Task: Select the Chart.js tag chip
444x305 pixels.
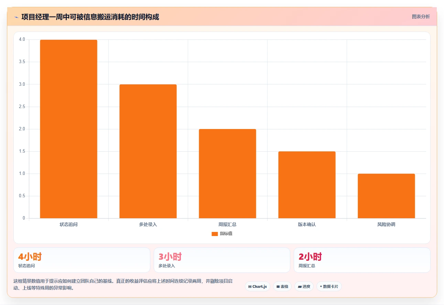Action: coord(258,286)
